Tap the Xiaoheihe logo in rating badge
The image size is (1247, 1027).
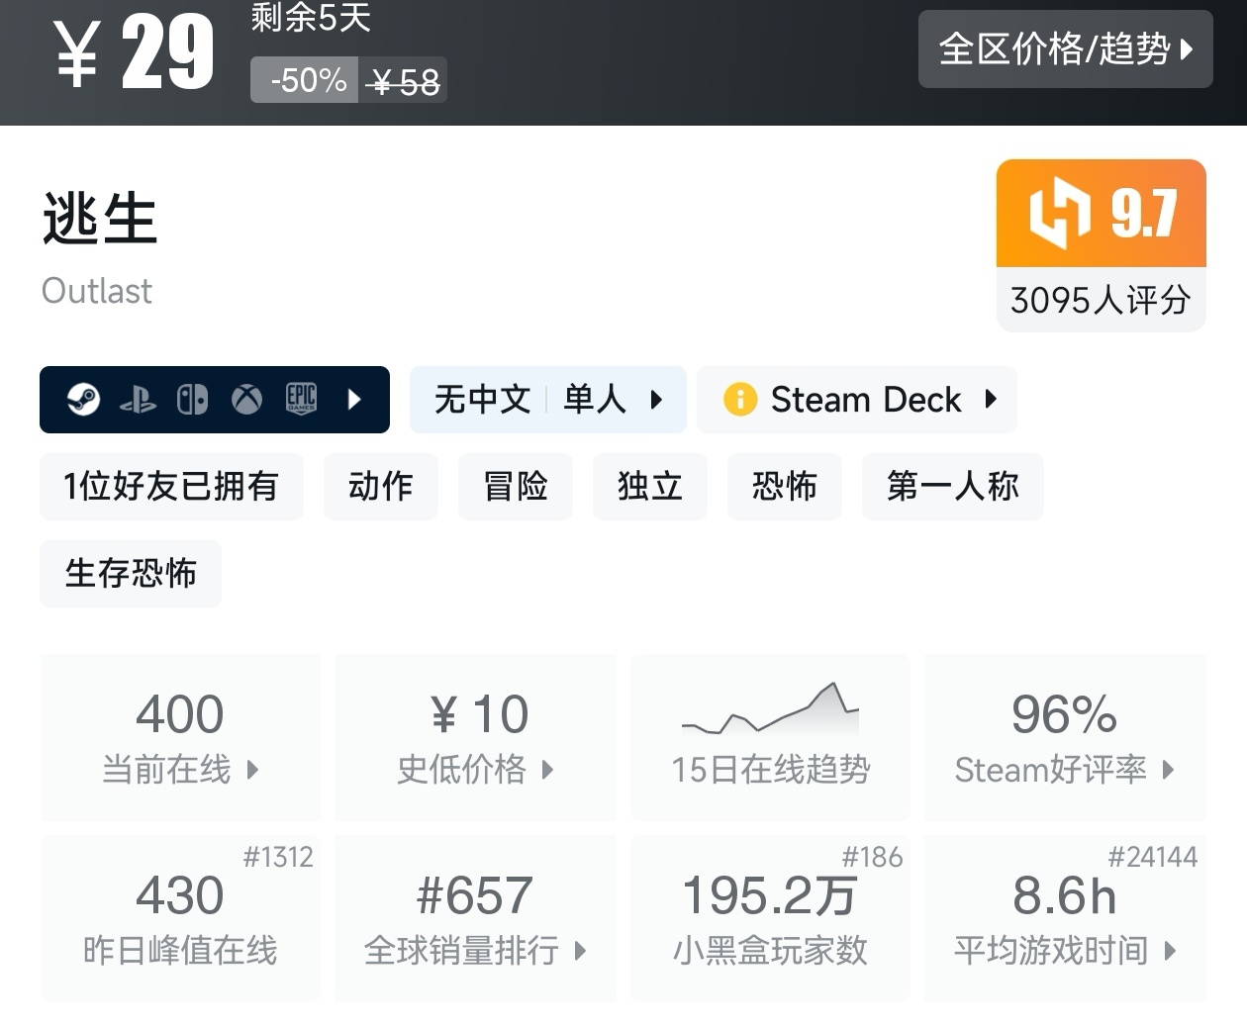(x=1059, y=213)
